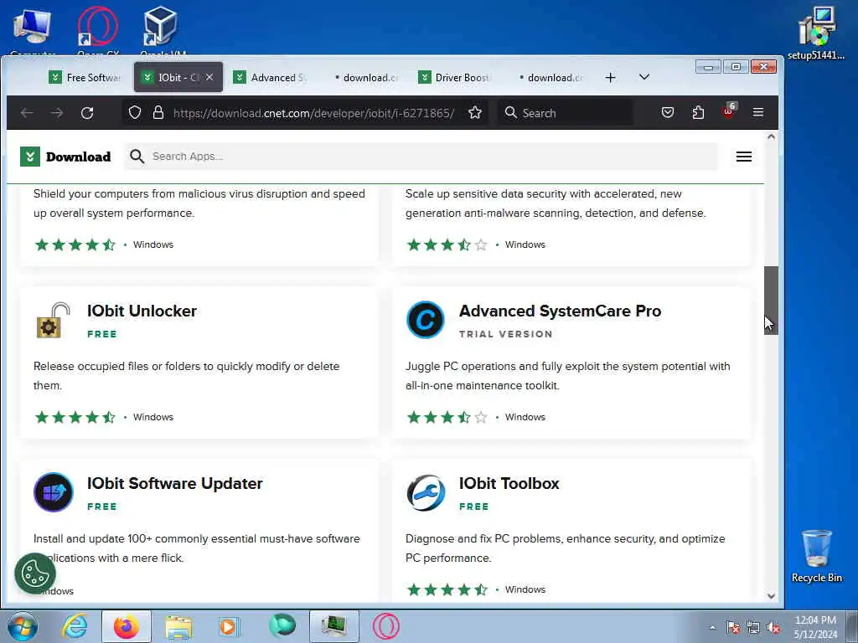Select the setup51441 desktop file
This screenshot has height=643, width=858.
click(816, 33)
